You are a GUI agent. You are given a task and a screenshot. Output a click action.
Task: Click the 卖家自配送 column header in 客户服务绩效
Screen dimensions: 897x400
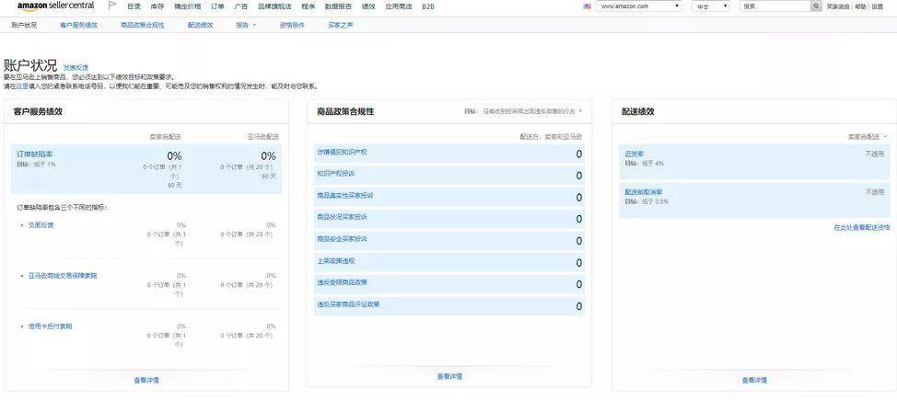166,137
